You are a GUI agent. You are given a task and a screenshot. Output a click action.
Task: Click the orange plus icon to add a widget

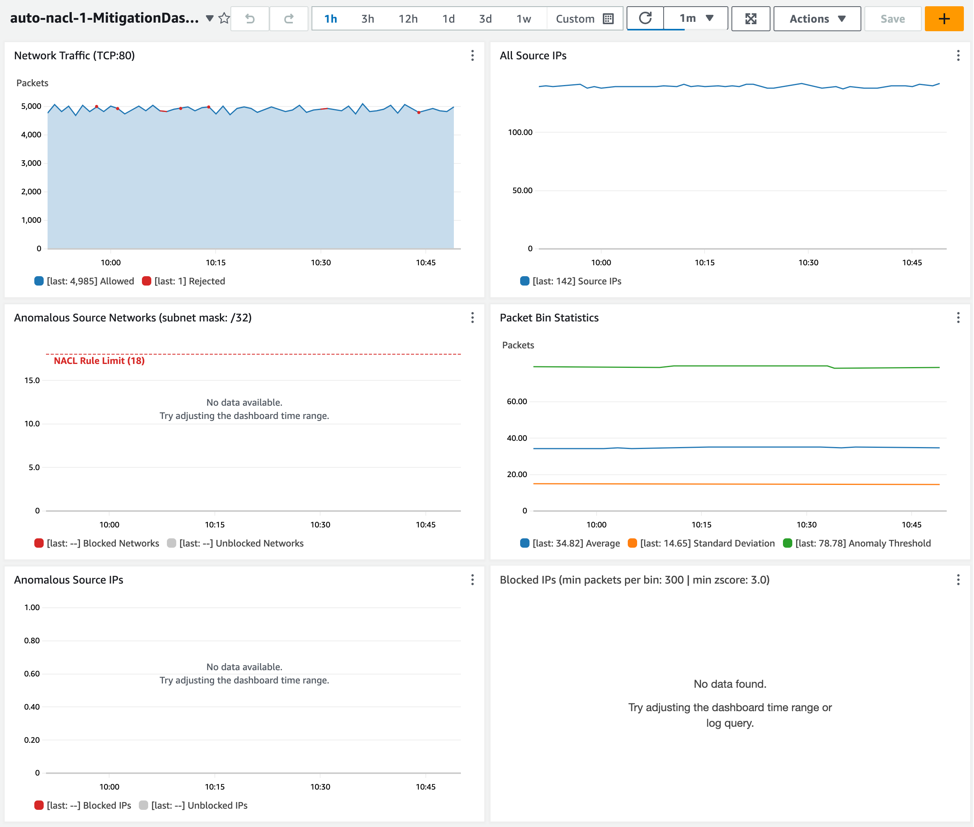(944, 19)
